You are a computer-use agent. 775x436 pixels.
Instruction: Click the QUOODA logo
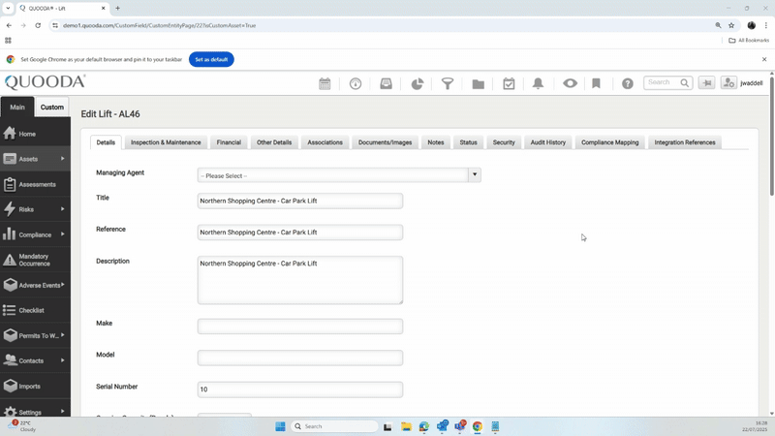click(x=45, y=81)
